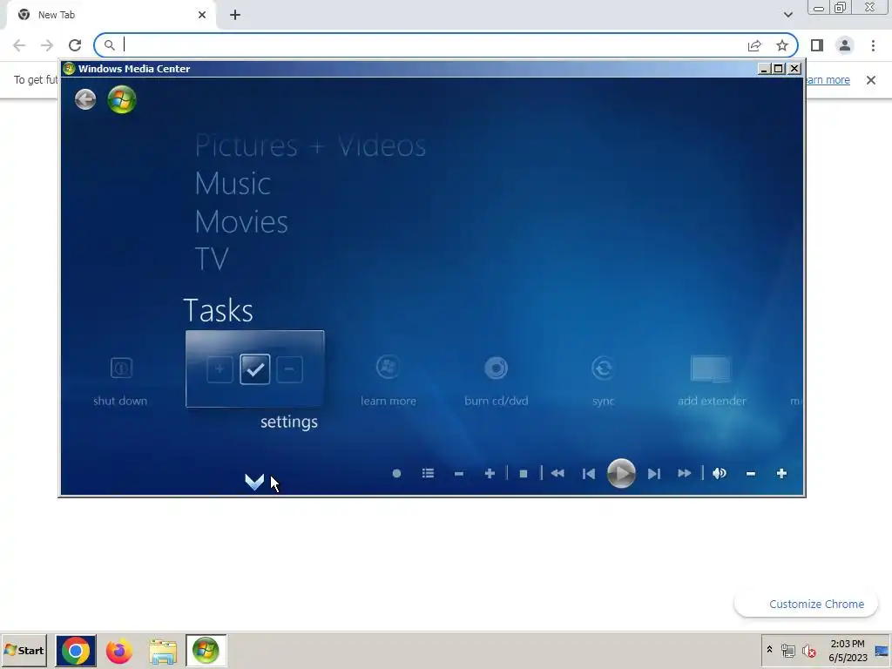Open the add extender task
The image size is (892, 669).
pyautogui.click(x=712, y=381)
